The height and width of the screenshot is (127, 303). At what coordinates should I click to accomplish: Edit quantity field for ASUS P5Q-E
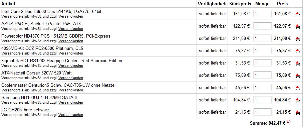262,26
